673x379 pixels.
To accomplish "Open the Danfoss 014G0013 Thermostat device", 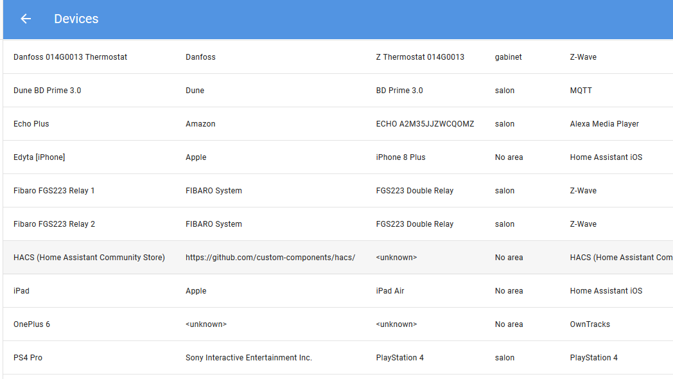I will tap(70, 57).
